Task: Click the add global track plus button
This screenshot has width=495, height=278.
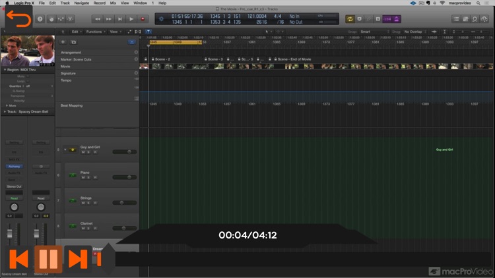Action: coord(63,42)
